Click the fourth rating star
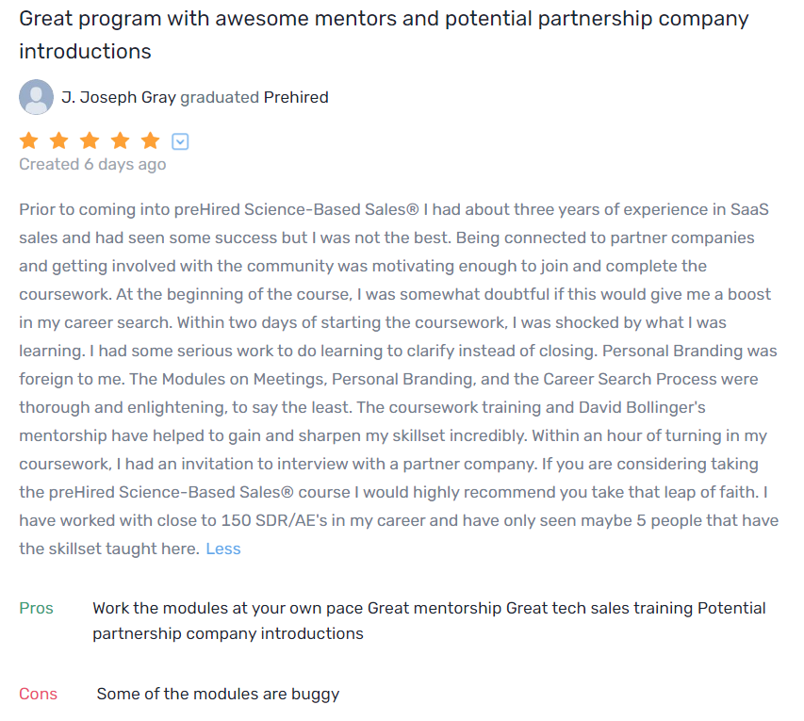Screen dimensions: 804x721 pos(120,141)
